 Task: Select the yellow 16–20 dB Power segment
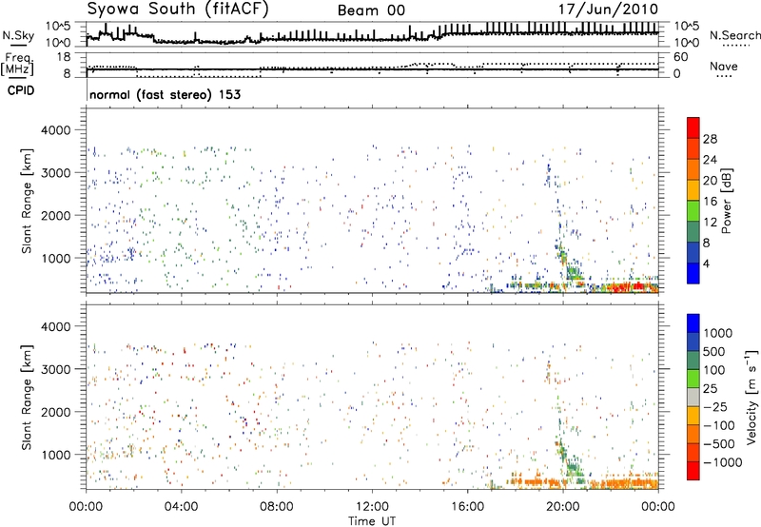coord(693,190)
